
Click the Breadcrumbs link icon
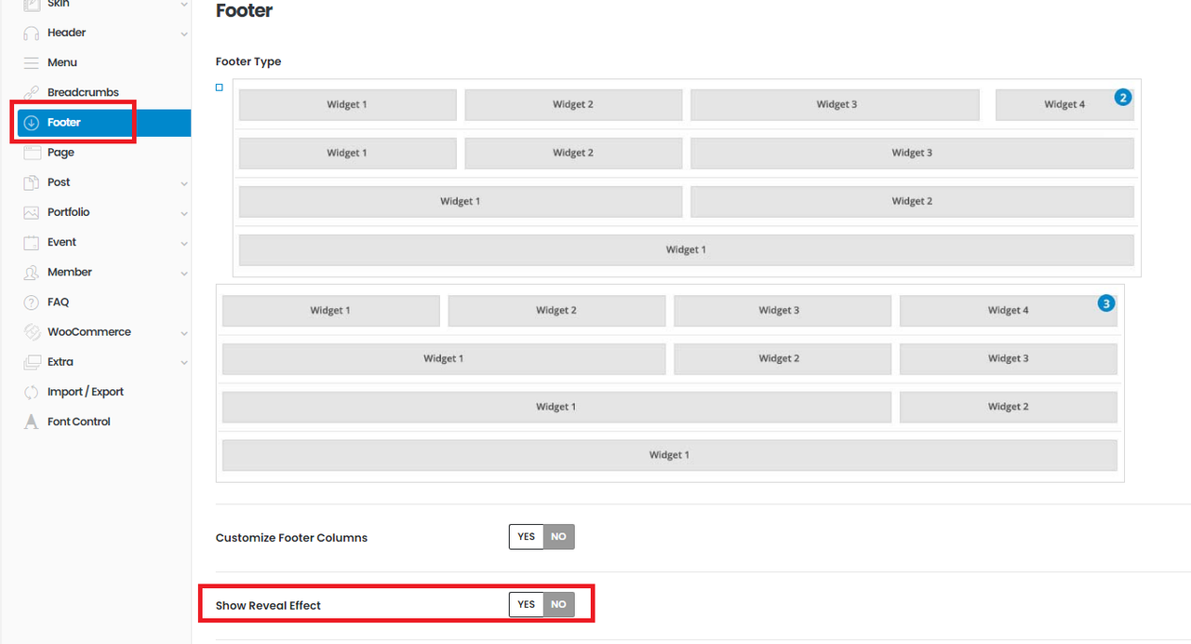pyautogui.click(x=32, y=92)
